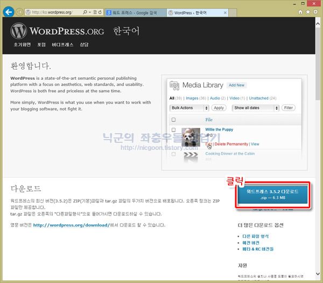Viewport: 323px width, 283px height.
Task: Open a new blank browser tab
Action: [x=233, y=12]
